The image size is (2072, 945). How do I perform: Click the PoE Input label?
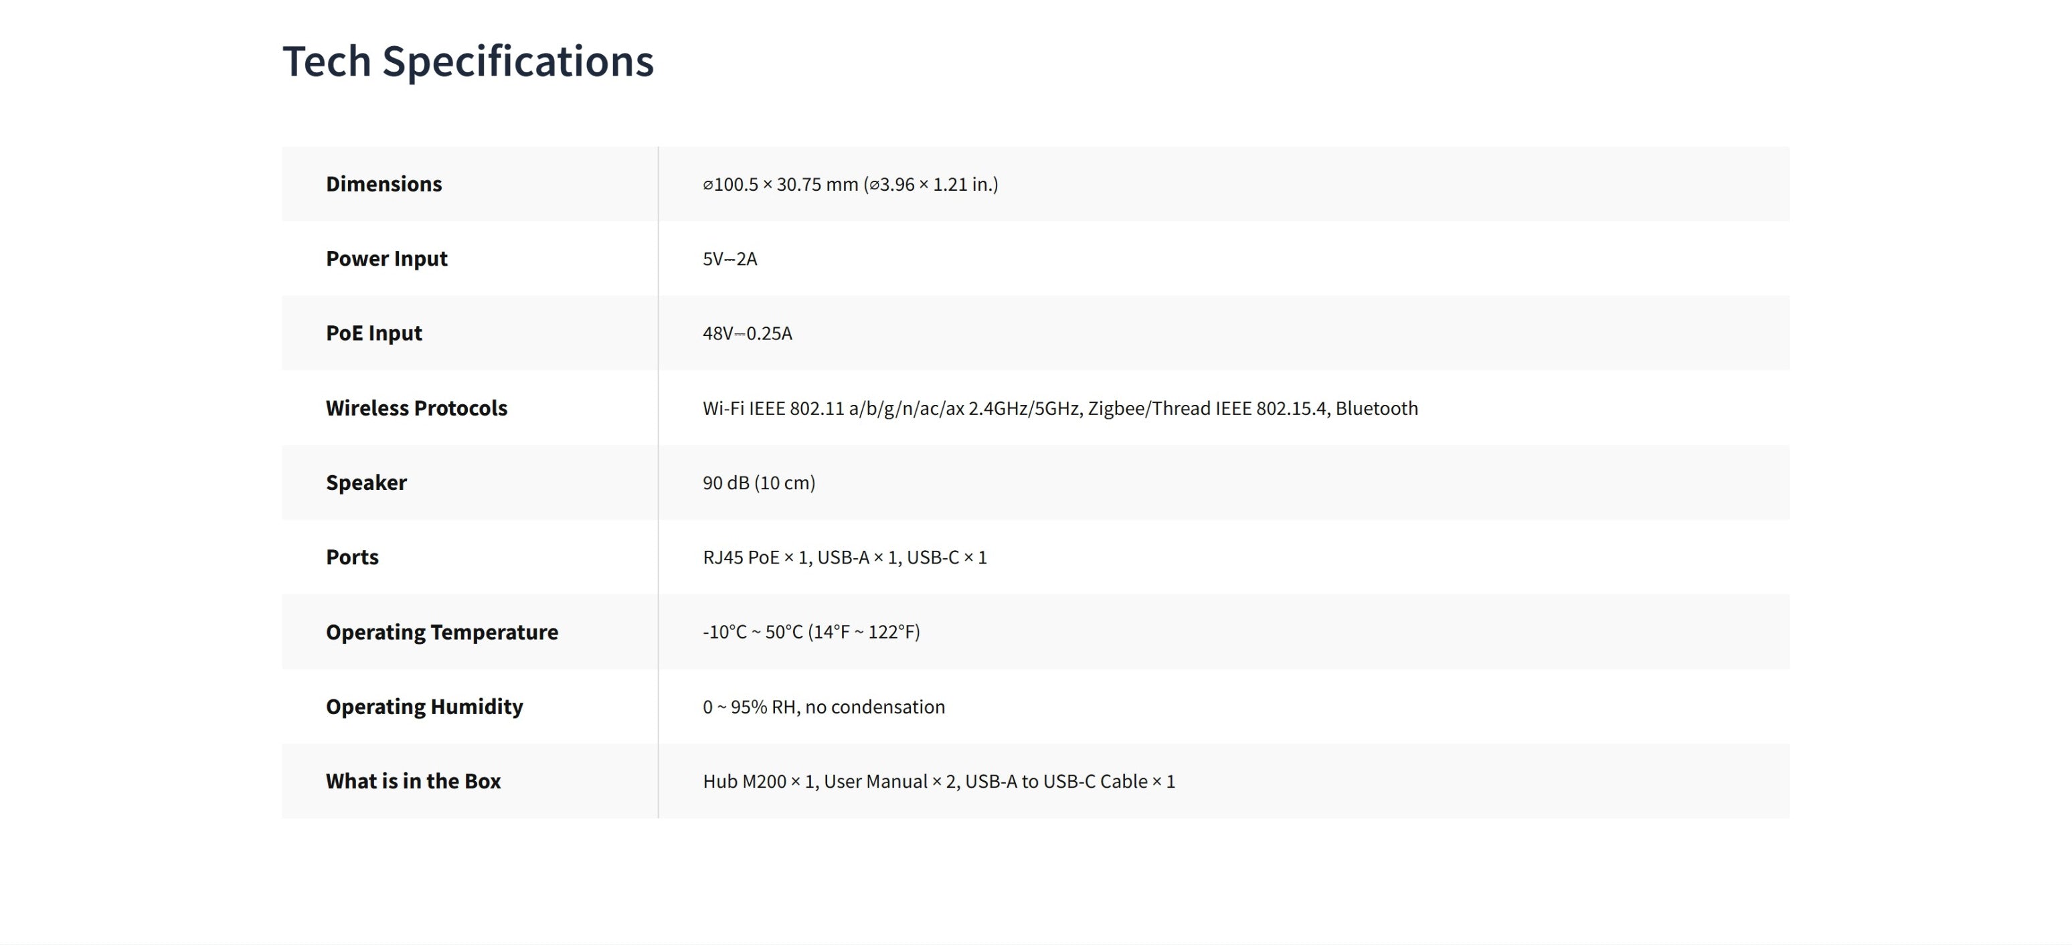pyautogui.click(x=373, y=333)
